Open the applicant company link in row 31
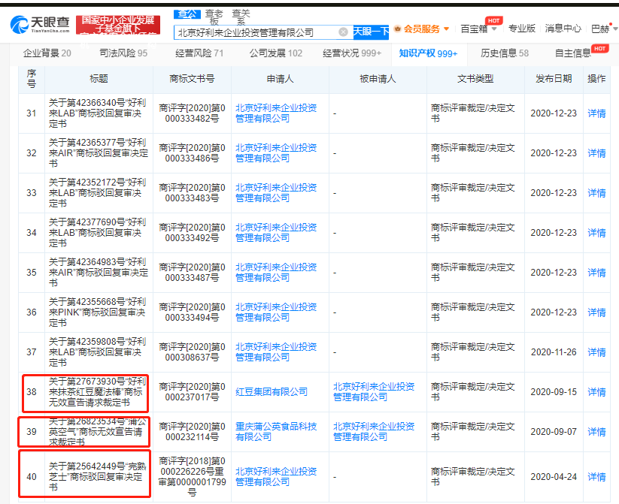The height and width of the screenshot is (504, 619). point(276,113)
